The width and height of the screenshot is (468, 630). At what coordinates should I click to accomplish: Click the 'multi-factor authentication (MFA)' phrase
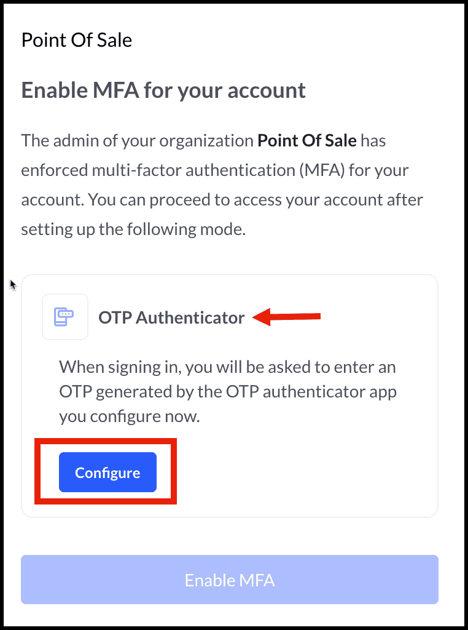tap(219, 170)
